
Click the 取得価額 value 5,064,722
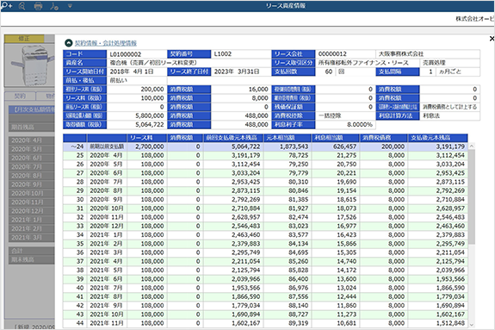coord(137,125)
